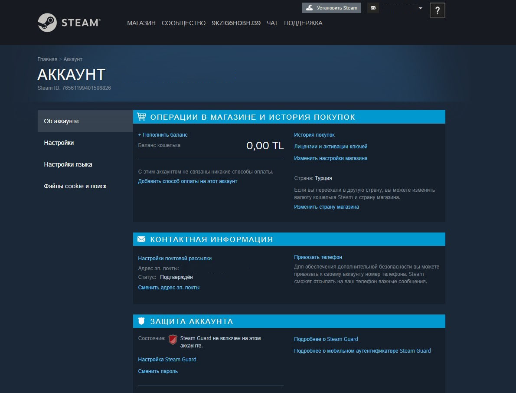Open Настройки почтовой рассылки link
Viewport: 516px width, 393px height.
175,259
